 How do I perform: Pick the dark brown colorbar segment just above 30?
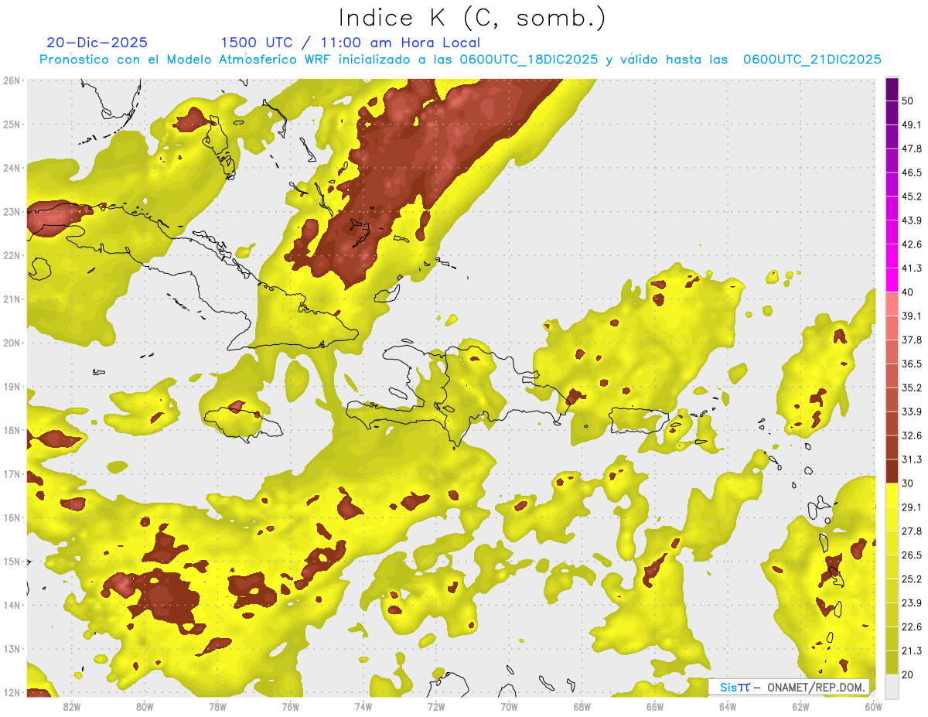pos(892,471)
